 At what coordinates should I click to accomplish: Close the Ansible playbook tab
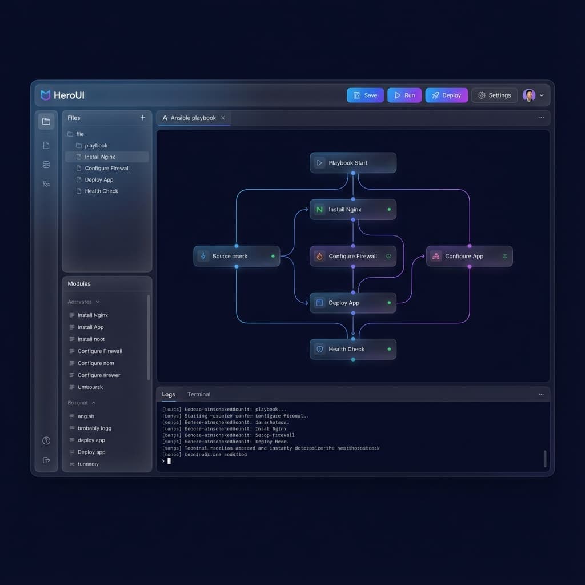[223, 118]
